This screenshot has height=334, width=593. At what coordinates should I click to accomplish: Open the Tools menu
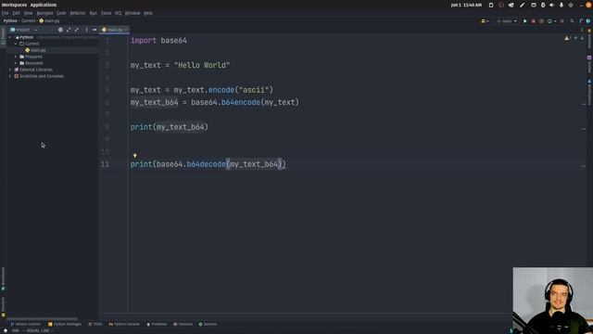click(x=106, y=13)
